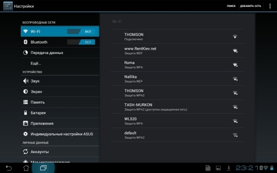Select the Roma network
This screenshot has height=173, width=277.
click(177, 65)
